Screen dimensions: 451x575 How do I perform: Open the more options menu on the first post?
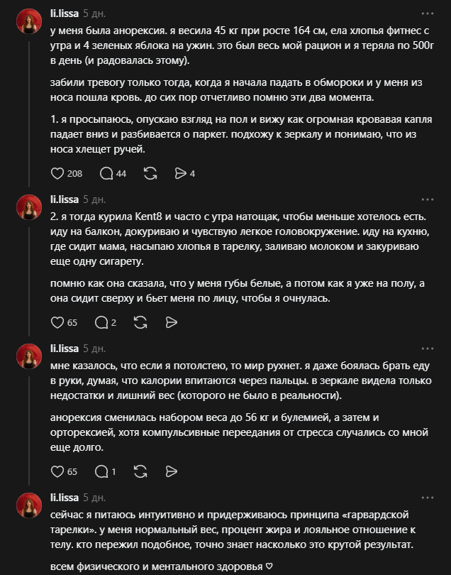point(428,13)
